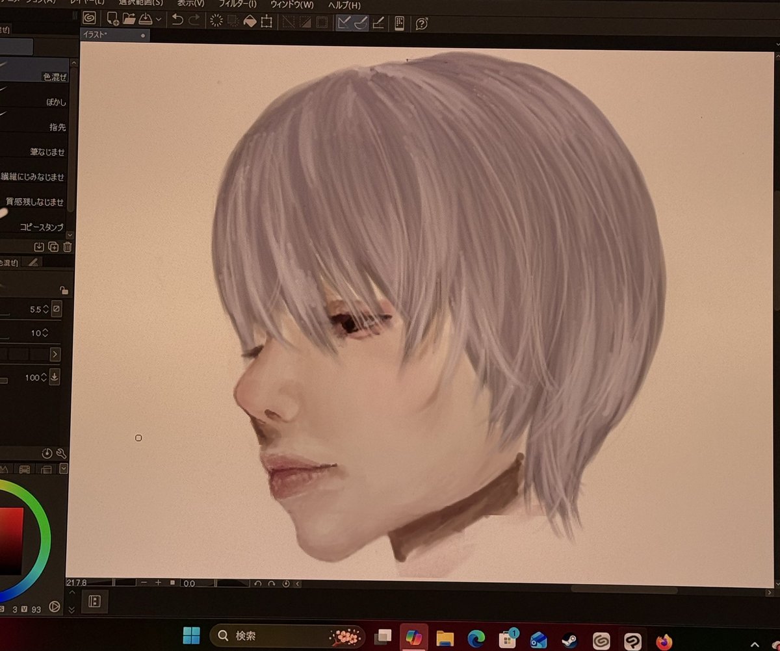Click the invert selection icon

point(305,22)
